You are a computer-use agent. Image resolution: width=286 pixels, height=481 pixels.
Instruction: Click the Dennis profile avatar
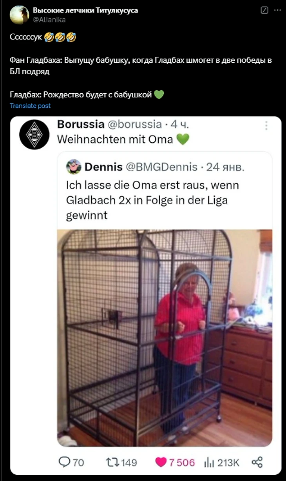74,167
